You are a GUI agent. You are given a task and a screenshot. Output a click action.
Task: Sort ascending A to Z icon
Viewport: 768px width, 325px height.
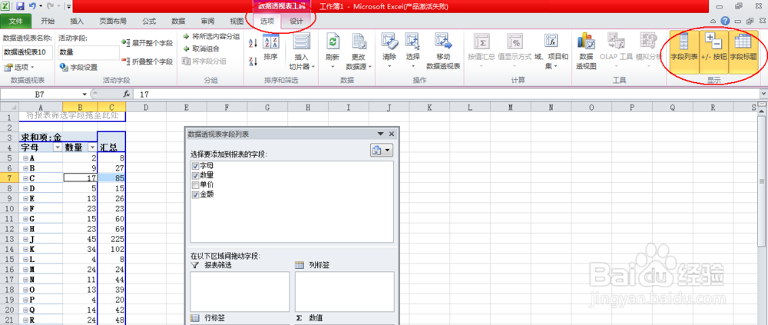point(253,43)
